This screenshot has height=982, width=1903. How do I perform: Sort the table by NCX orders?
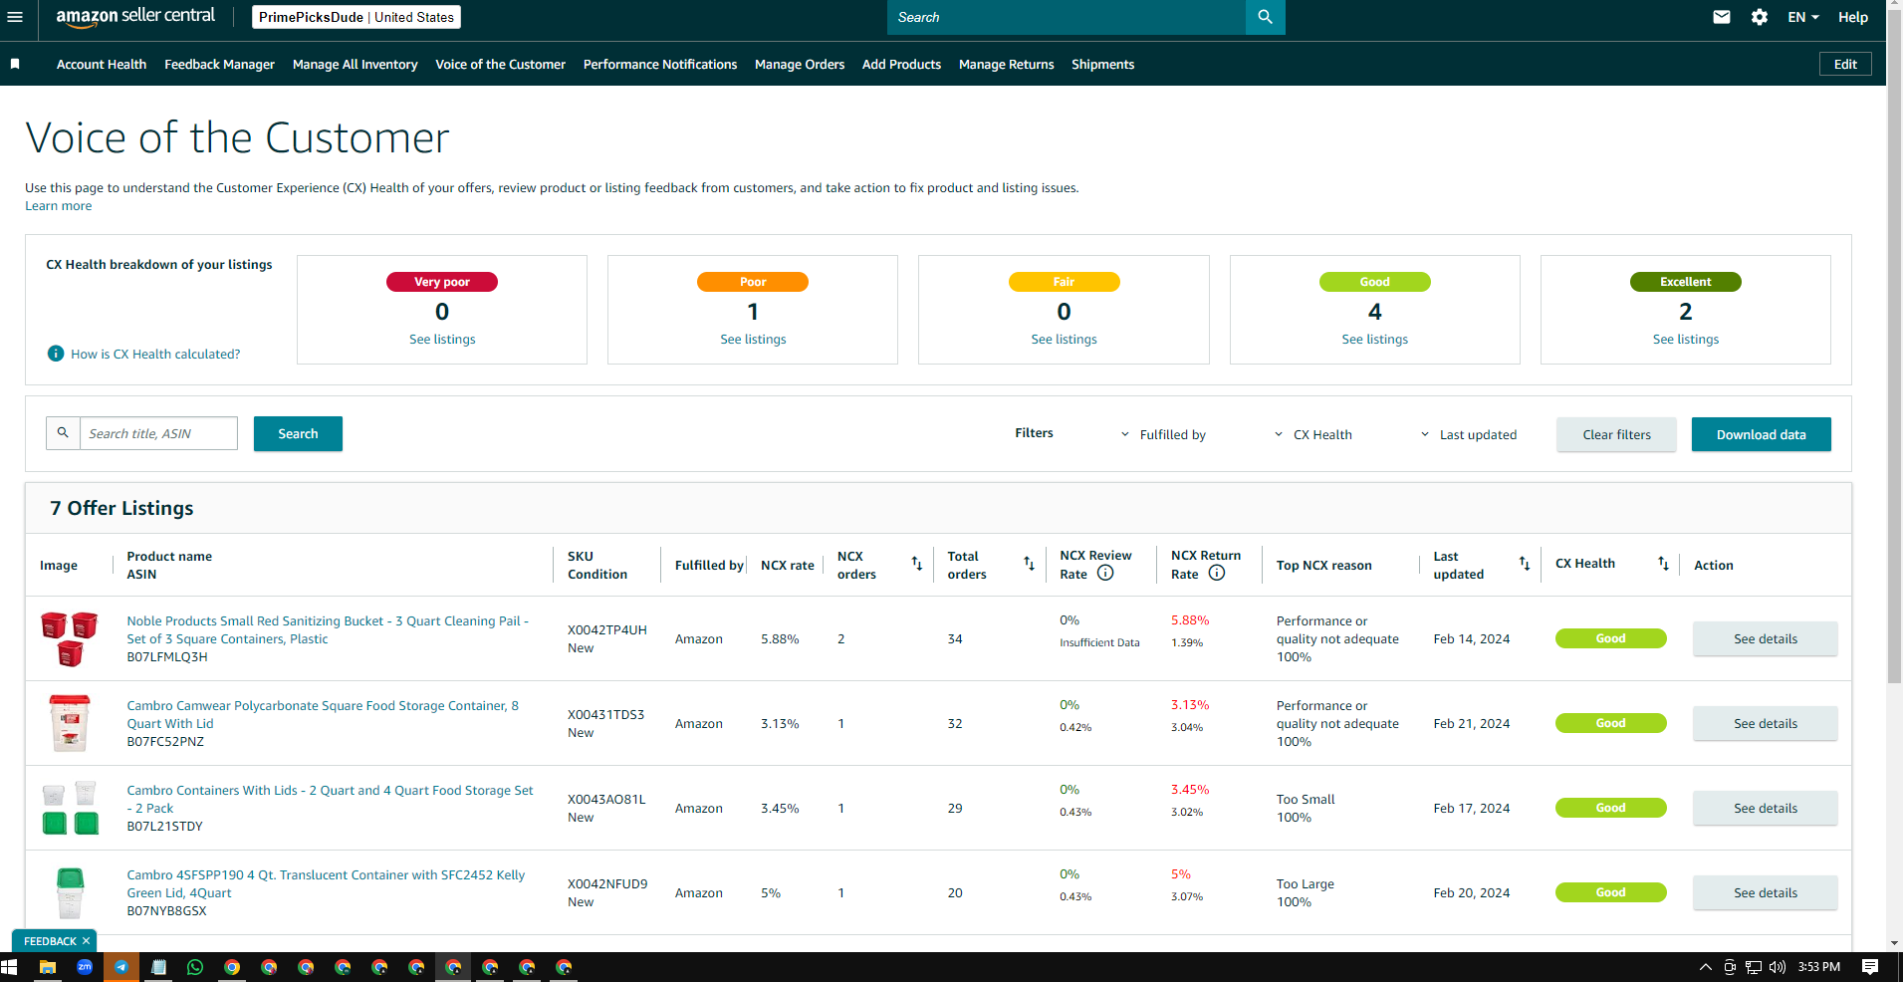pos(917,564)
